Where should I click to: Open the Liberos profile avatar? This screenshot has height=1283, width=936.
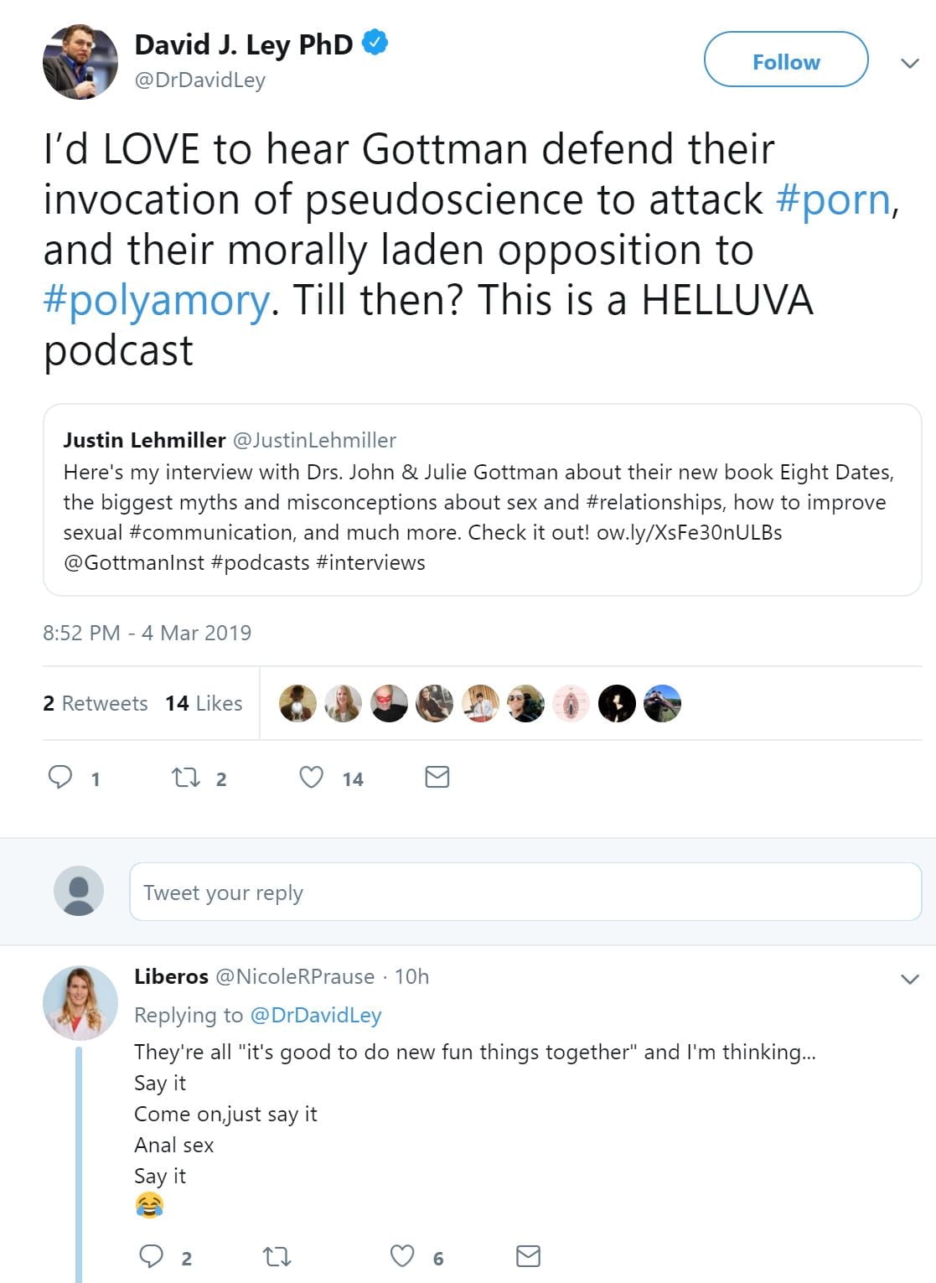tap(80, 1002)
